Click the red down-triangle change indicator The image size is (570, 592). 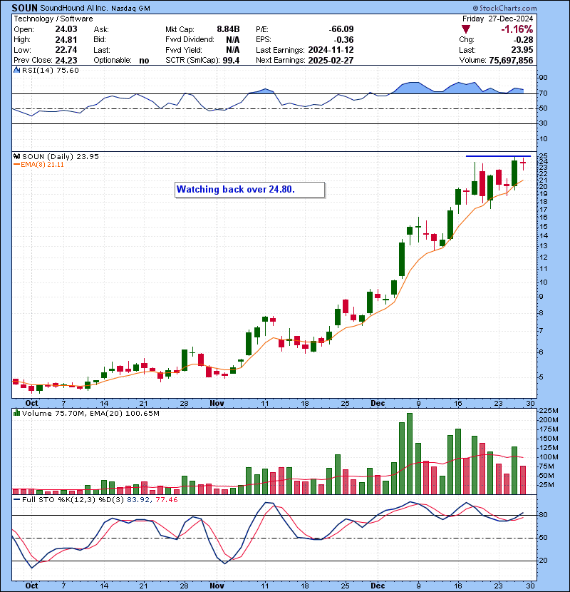pyautogui.click(x=466, y=29)
